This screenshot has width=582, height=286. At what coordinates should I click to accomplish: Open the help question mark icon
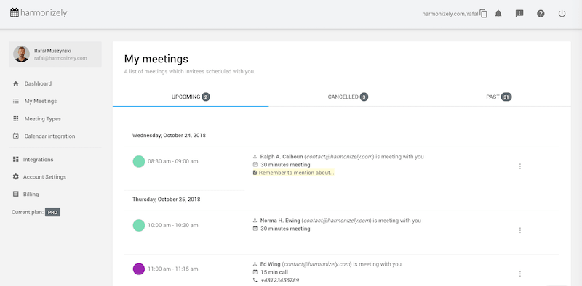coord(541,14)
